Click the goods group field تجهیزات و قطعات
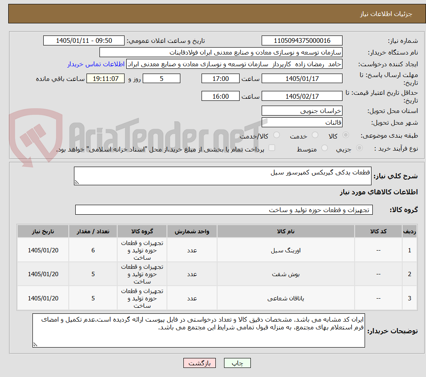The height and width of the screenshot is (377, 426). [x=224, y=210]
